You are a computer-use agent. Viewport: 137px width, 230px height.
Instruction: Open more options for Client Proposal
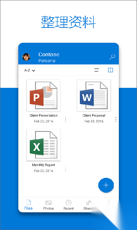116,119
